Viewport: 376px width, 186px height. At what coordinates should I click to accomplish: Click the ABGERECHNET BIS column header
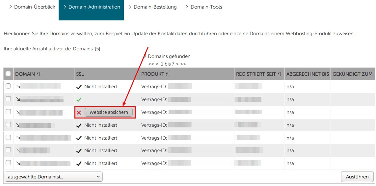coord(308,74)
